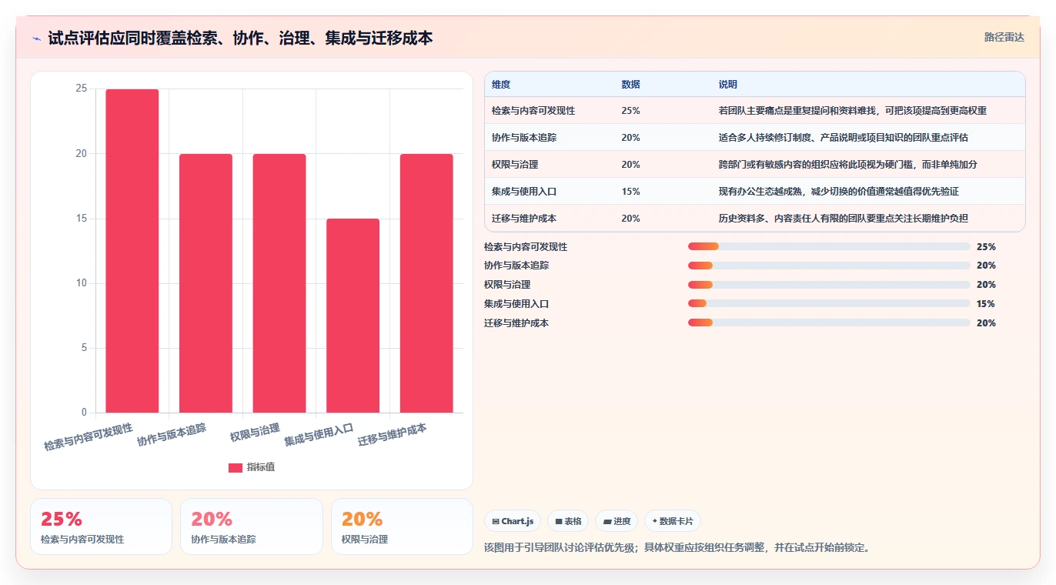
Task: Click the 25% value beside the progress bar
Action: [986, 247]
